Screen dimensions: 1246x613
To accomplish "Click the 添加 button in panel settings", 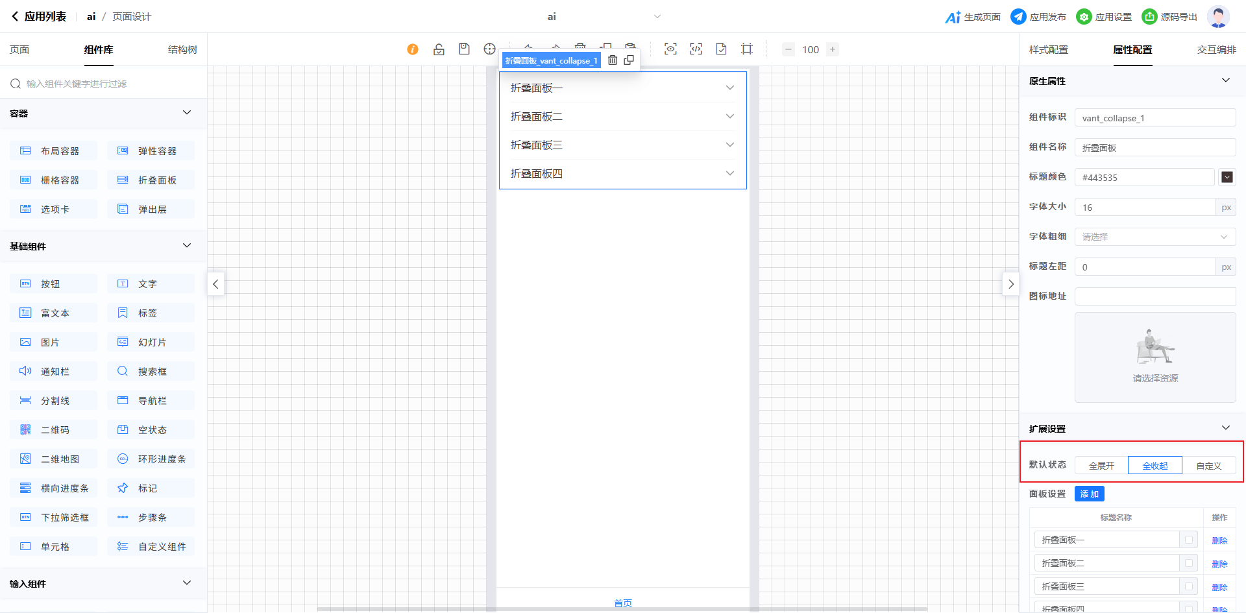I will tap(1089, 494).
